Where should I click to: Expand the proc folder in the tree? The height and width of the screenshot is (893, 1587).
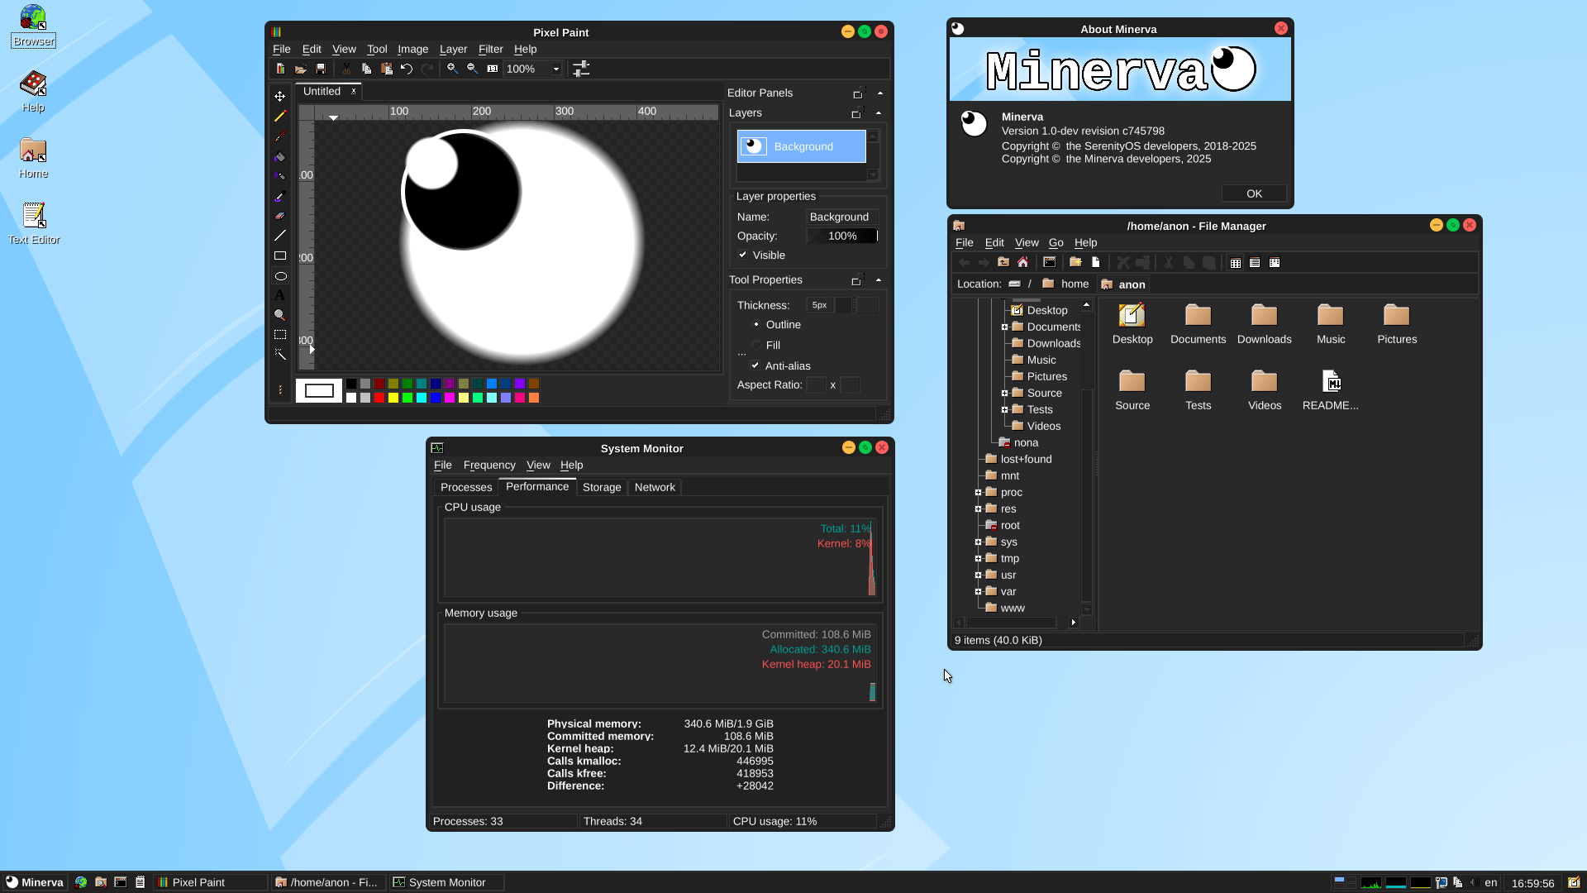pos(977,492)
